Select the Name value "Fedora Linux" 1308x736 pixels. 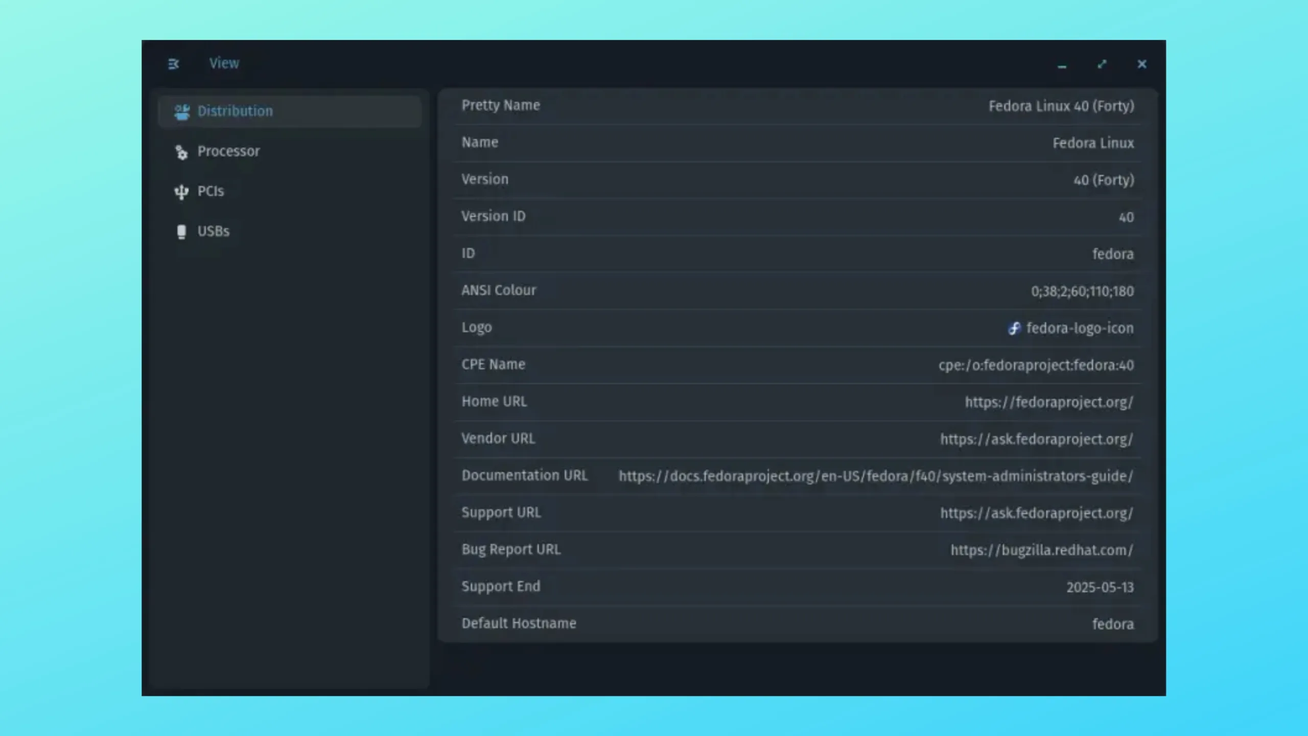pos(1093,143)
